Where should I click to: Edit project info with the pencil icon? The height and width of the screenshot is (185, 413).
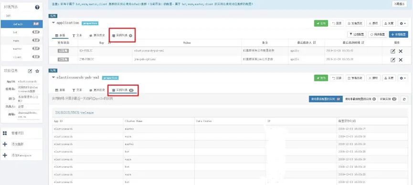[x=30, y=71]
